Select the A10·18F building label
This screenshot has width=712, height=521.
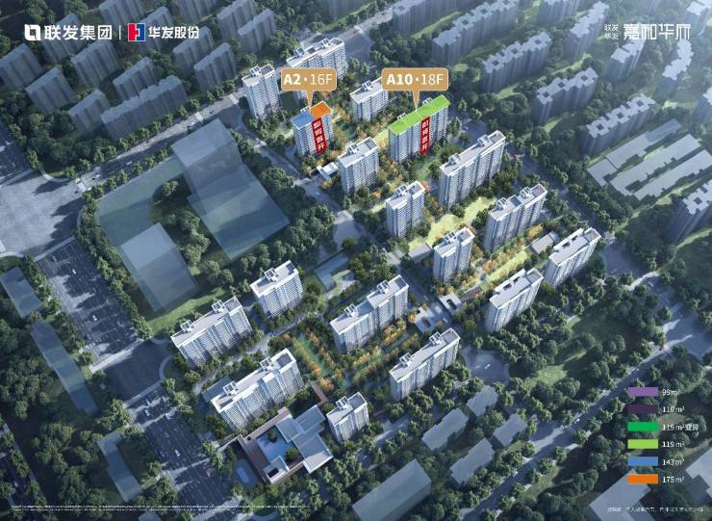click(x=416, y=76)
